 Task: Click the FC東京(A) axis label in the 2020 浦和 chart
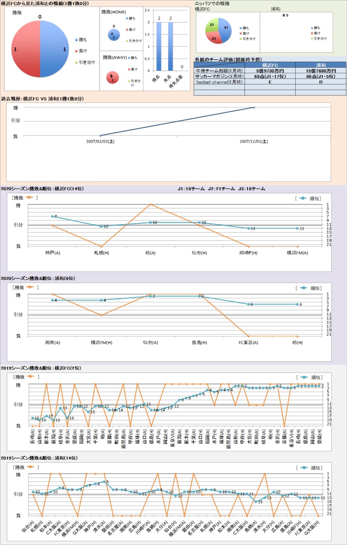click(x=248, y=342)
